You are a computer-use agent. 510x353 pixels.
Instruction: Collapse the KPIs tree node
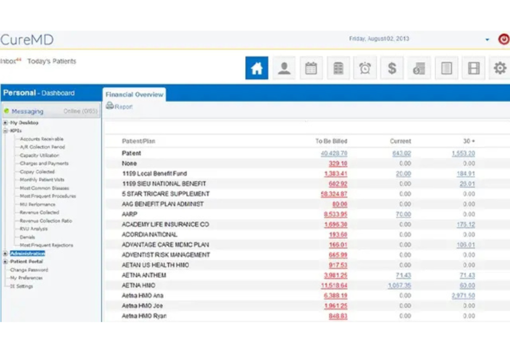point(5,130)
